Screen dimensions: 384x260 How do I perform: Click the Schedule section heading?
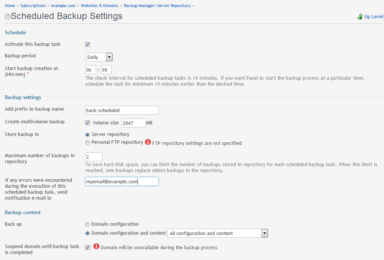[x=15, y=32]
